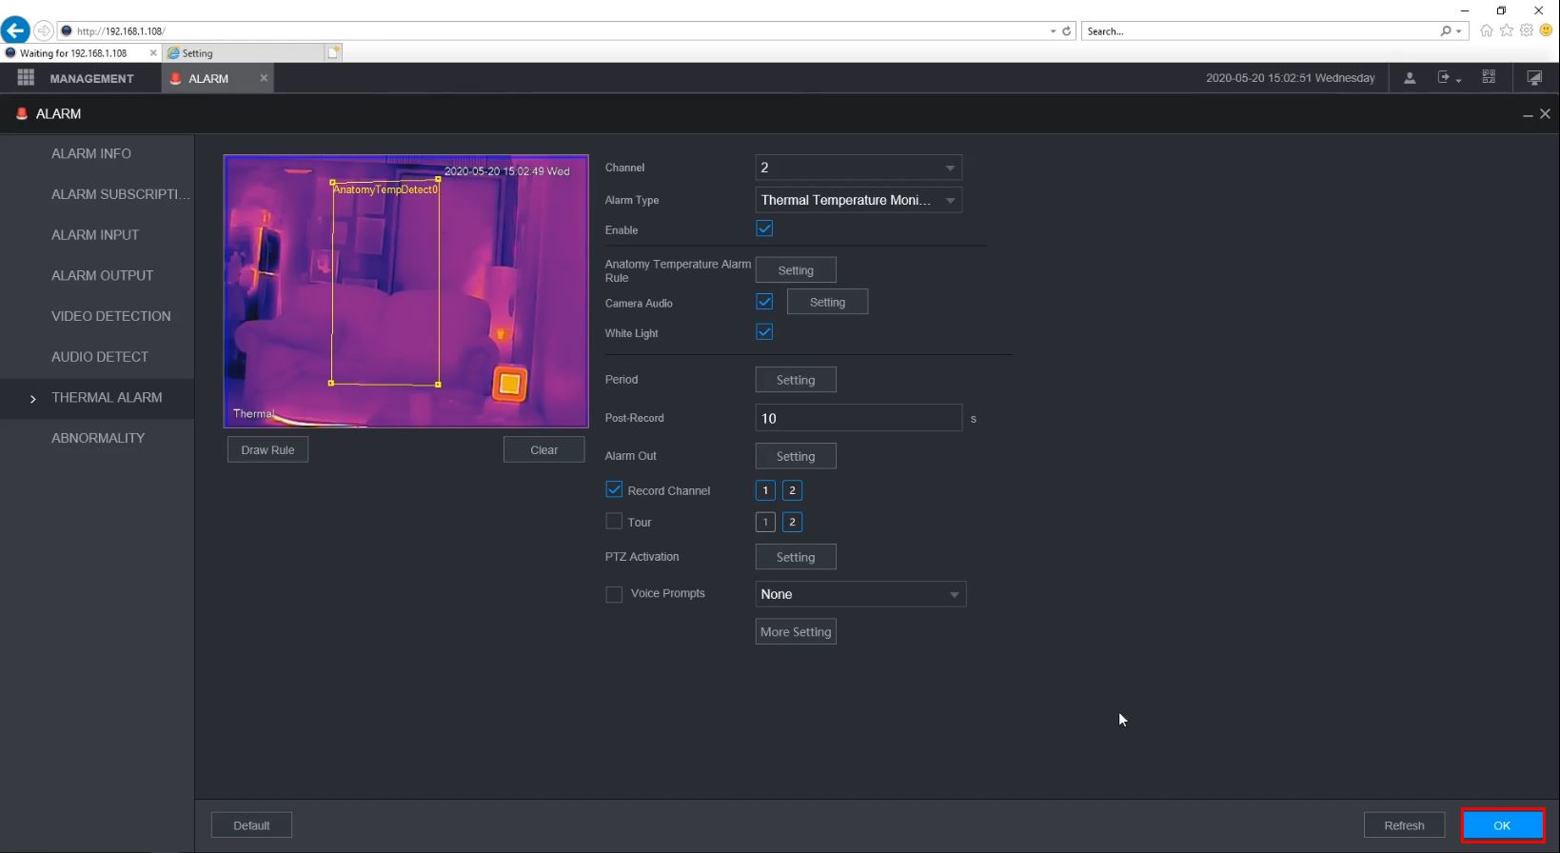The height and width of the screenshot is (853, 1560).
Task: Uncheck the Camera Audio checkbox
Action: tap(764, 302)
